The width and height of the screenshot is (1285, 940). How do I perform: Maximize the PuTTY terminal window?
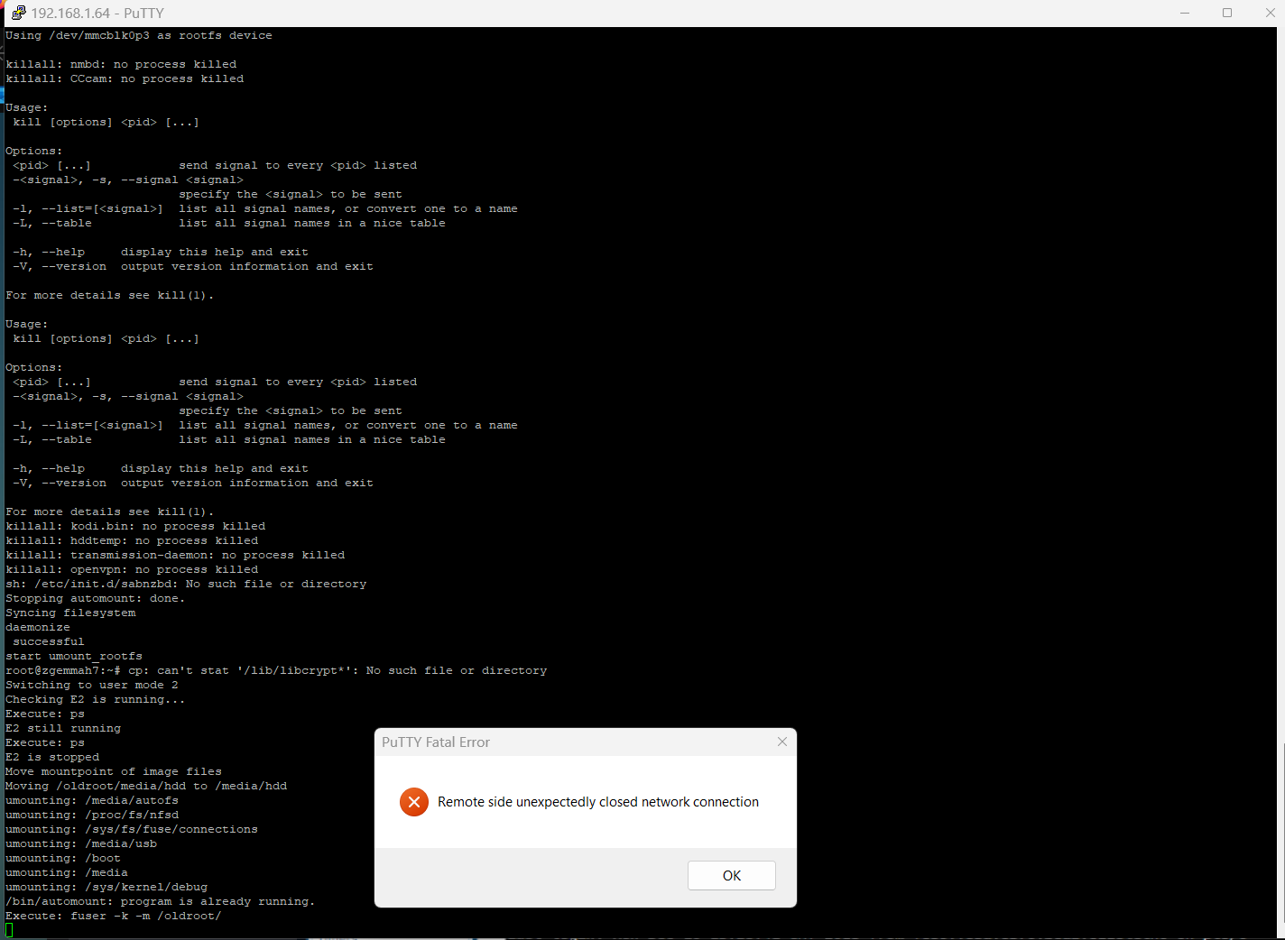(x=1227, y=13)
